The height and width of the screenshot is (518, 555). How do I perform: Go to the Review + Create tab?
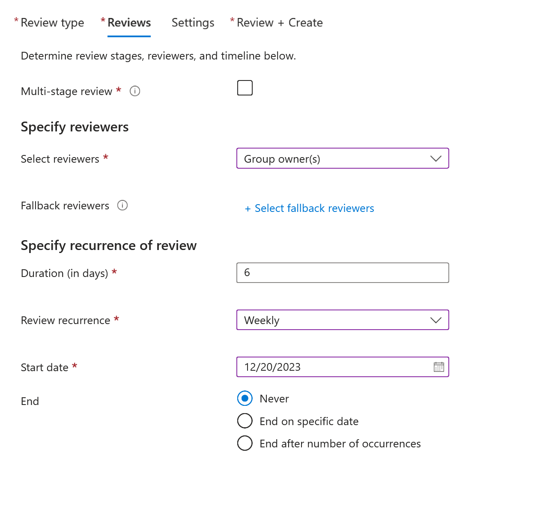(x=280, y=23)
